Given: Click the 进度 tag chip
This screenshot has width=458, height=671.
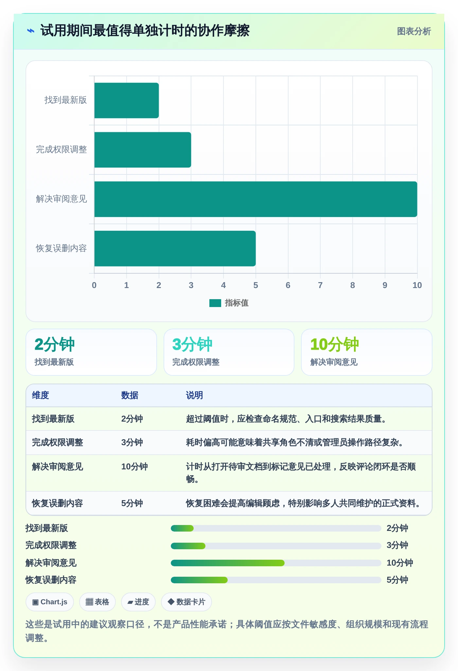Looking at the screenshot, I should pyautogui.click(x=138, y=602).
